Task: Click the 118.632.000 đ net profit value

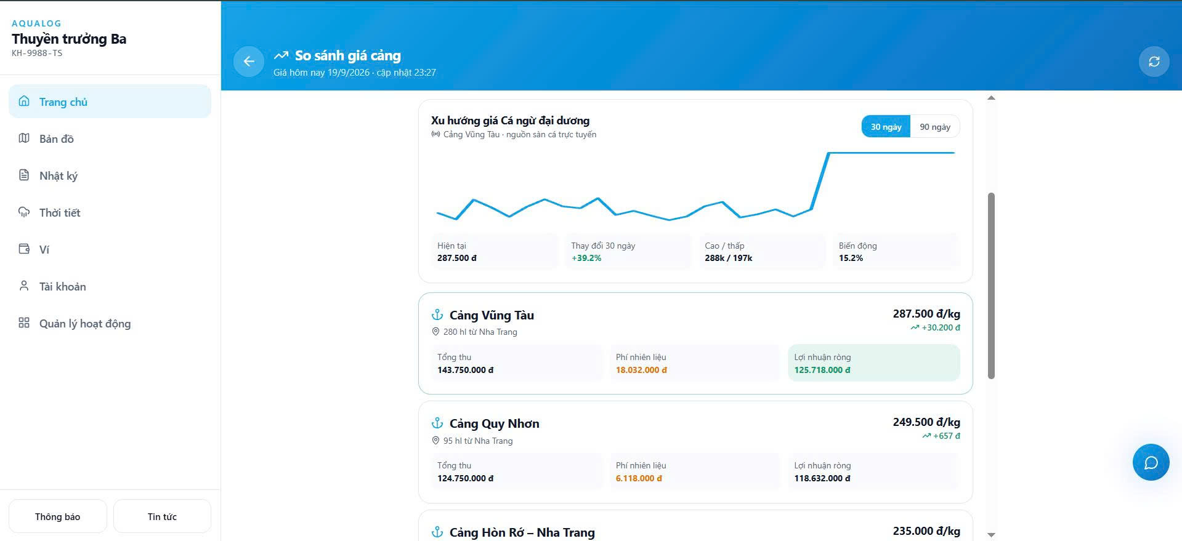Action: (822, 478)
